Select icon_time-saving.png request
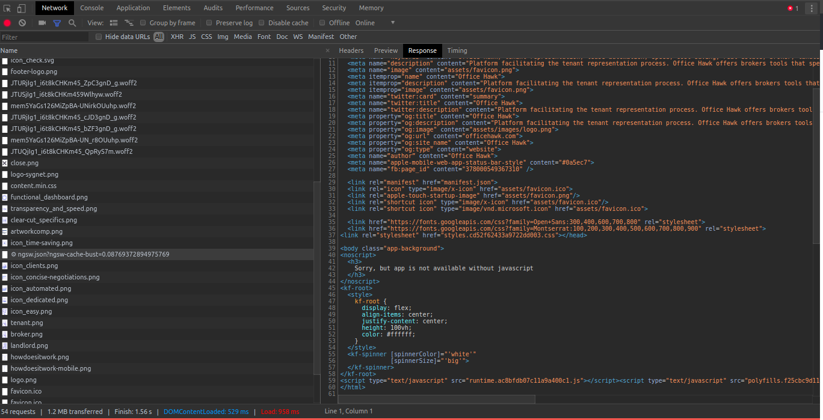Image resolution: width=823 pixels, height=420 pixels. pyautogui.click(x=42, y=243)
